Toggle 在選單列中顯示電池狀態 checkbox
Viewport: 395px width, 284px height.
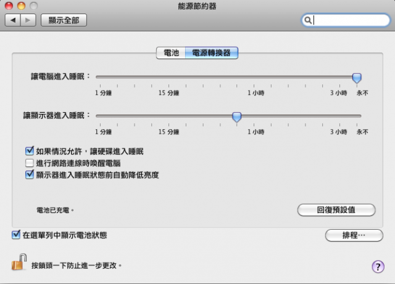[x=16, y=235]
